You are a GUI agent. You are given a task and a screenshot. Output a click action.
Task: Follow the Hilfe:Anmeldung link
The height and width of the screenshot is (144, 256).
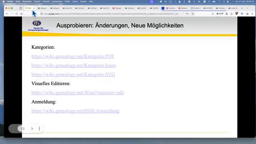[76, 111]
